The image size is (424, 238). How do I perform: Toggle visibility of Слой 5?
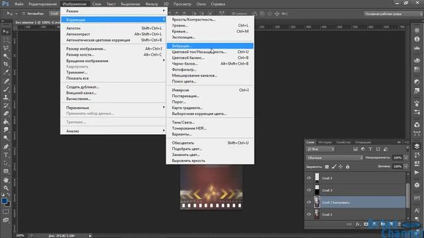(x=309, y=178)
